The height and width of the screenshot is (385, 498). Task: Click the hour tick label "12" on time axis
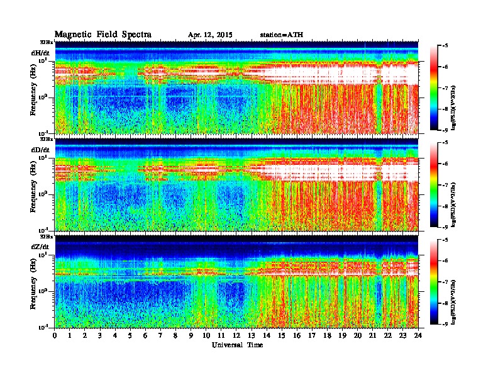click(236, 335)
